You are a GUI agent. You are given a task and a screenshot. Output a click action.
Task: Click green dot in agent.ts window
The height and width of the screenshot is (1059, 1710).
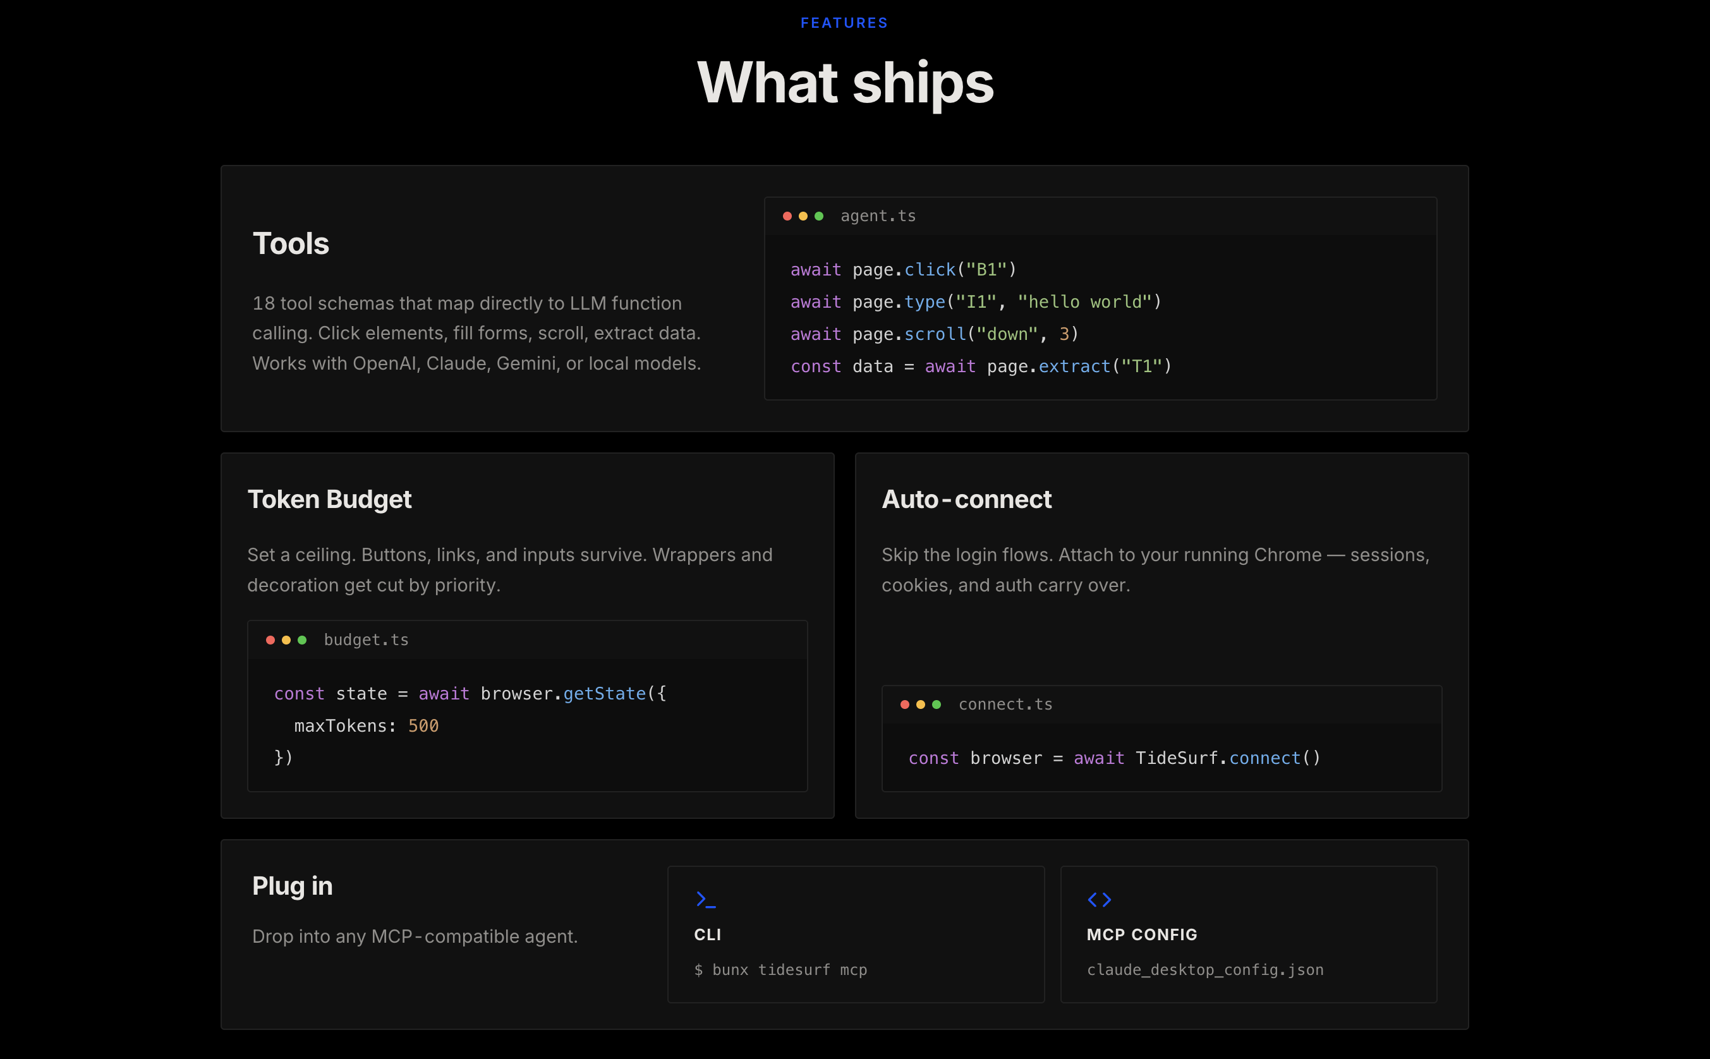(818, 217)
